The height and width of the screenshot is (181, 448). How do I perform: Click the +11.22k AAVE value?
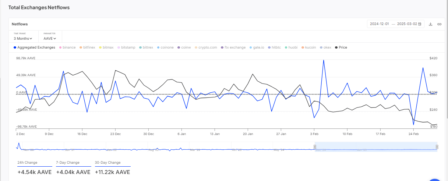coord(112,172)
